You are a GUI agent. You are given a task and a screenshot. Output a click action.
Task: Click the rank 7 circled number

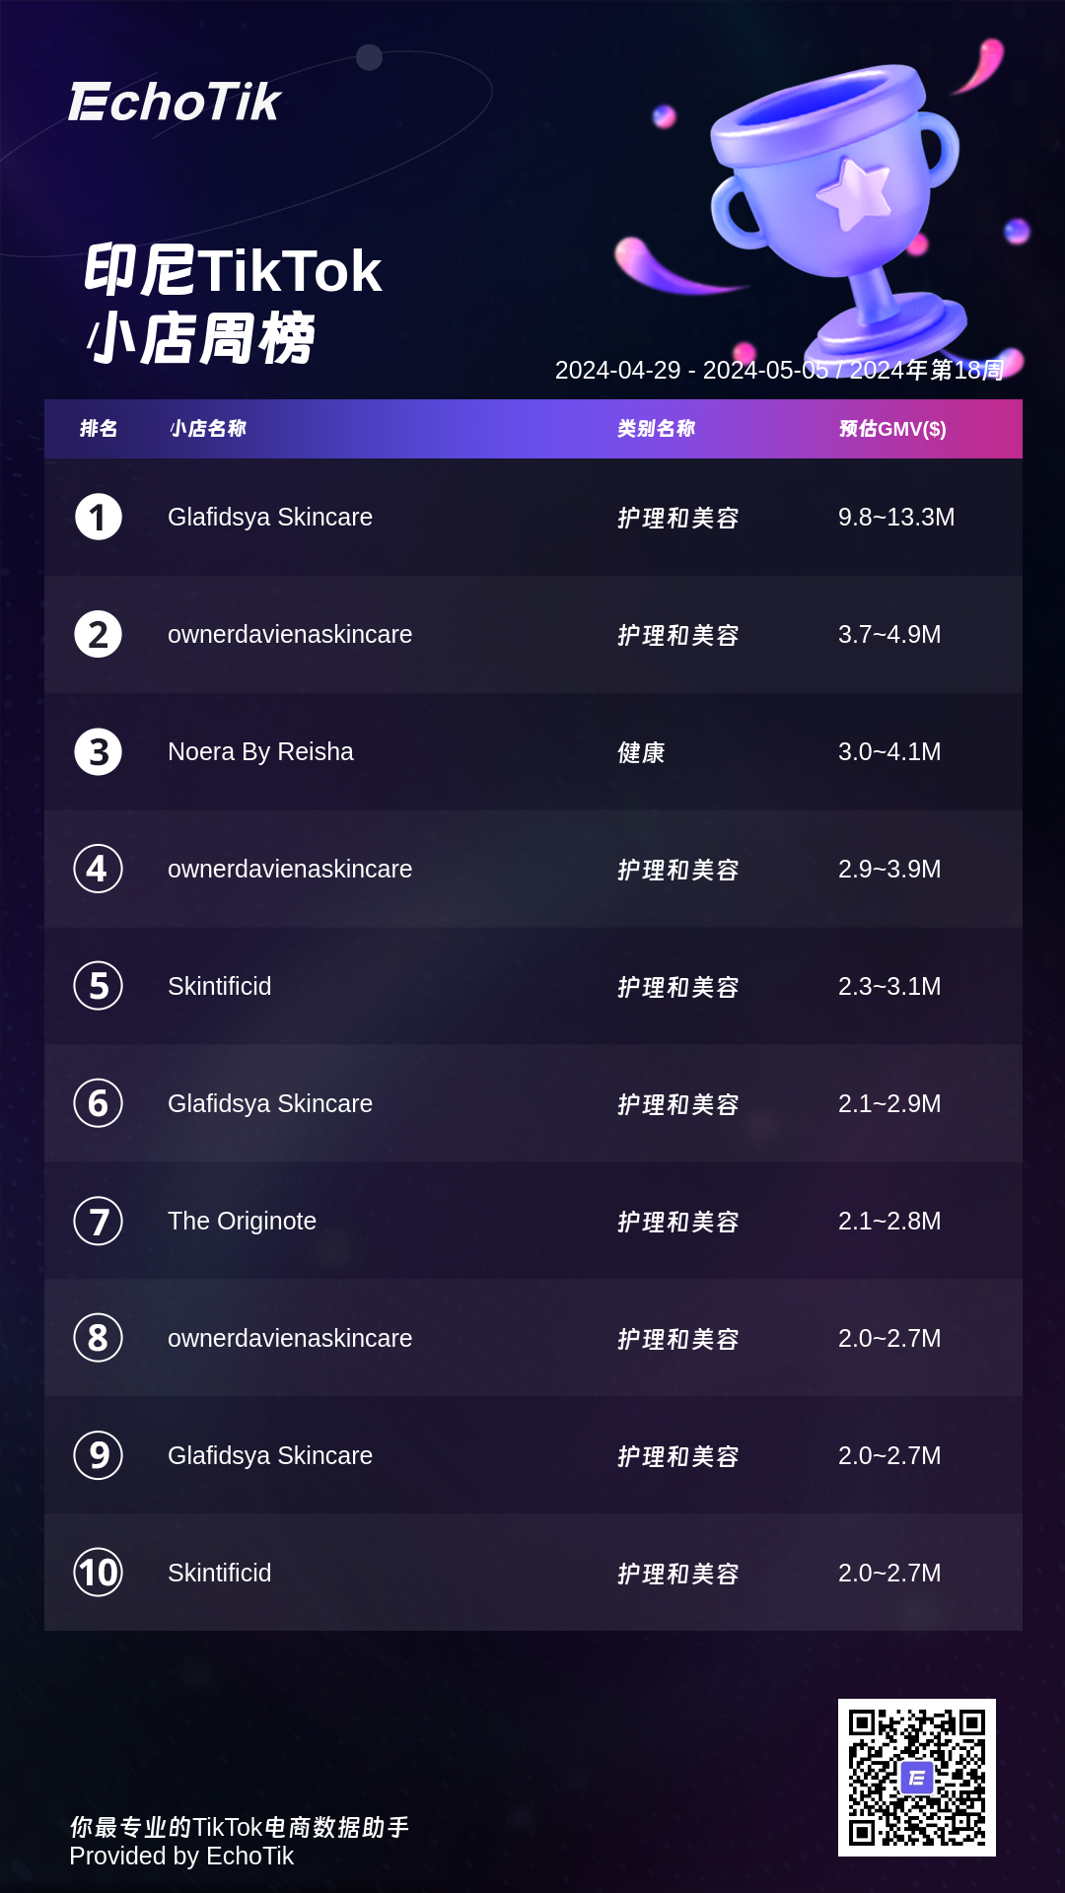pos(99,1221)
